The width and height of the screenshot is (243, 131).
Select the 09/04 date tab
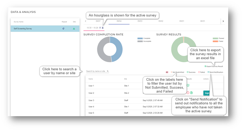[x=119, y=21]
